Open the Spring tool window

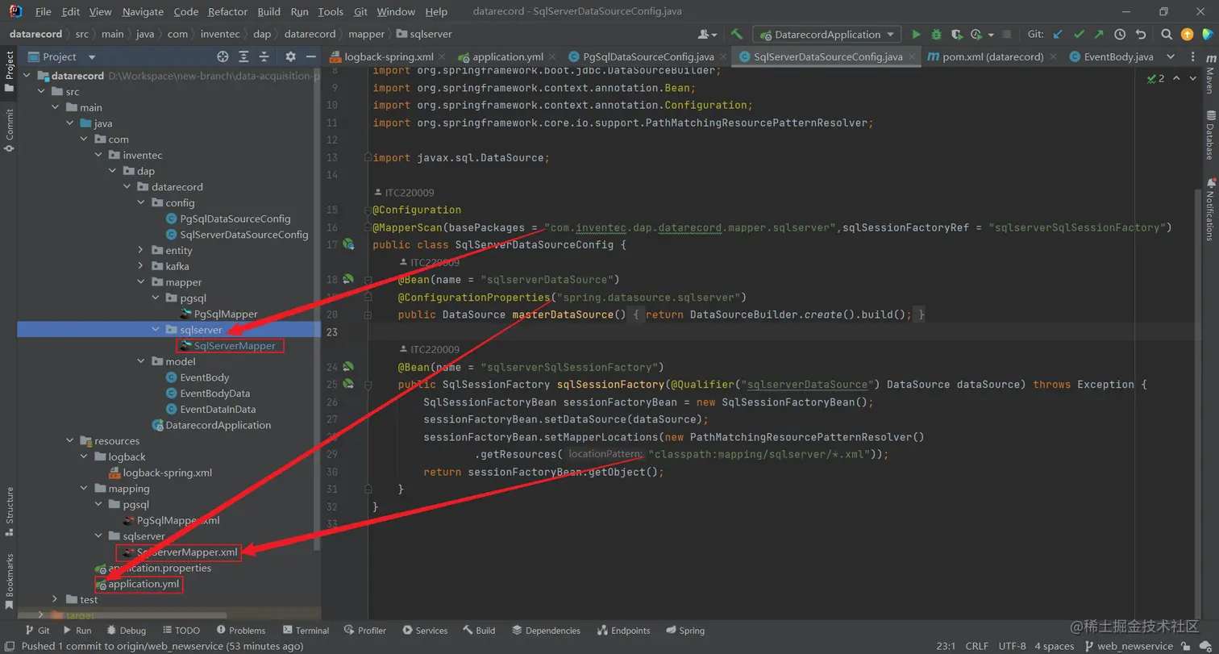point(685,631)
